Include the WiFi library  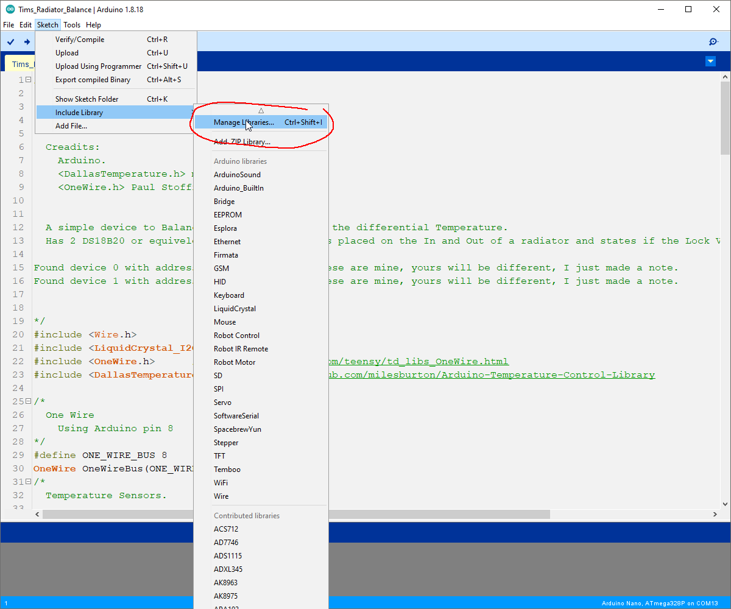click(261, 483)
